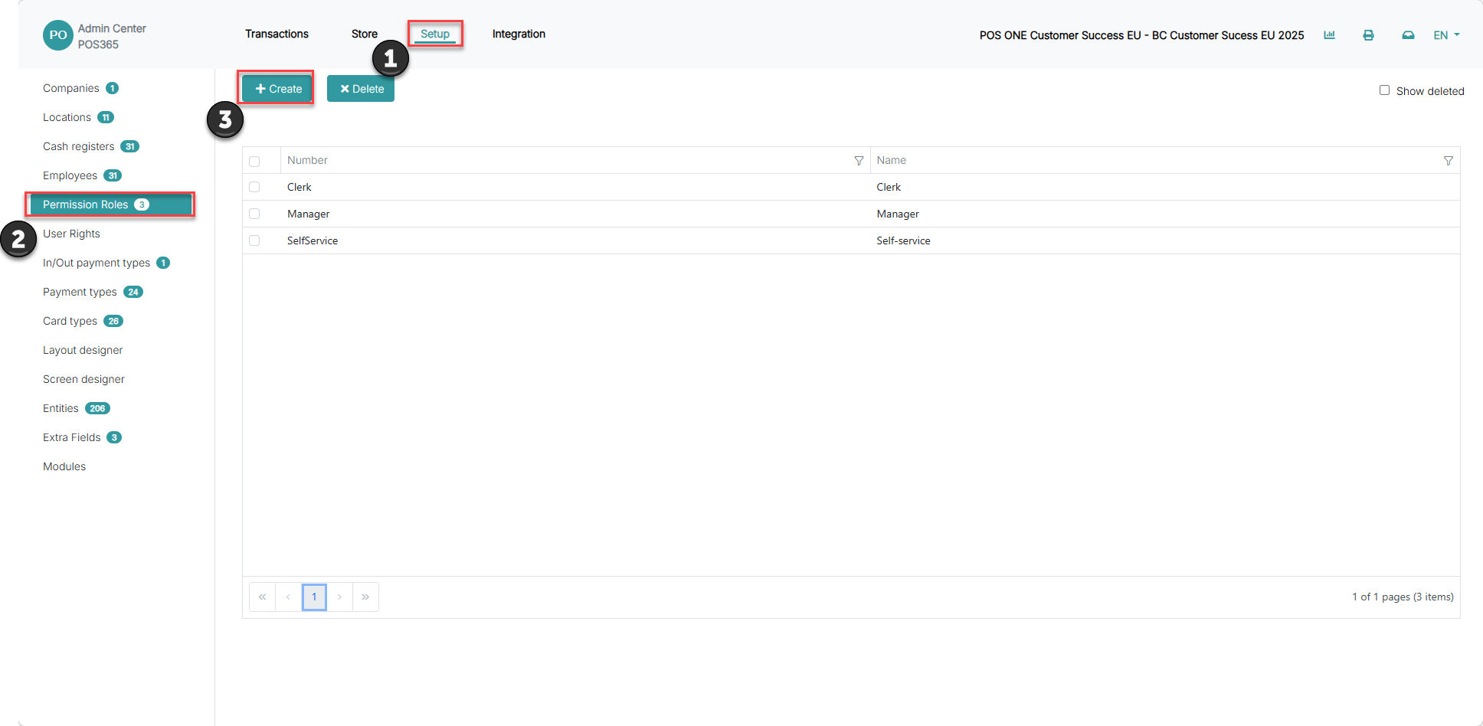This screenshot has width=1483, height=726.
Task: Open the EN language dropdown
Action: pos(1446,35)
